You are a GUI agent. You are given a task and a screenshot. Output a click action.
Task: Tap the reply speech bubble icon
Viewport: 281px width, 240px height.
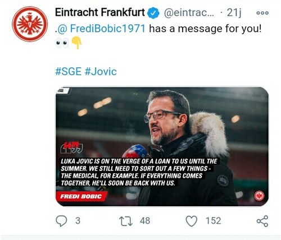pyautogui.click(x=61, y=221)
